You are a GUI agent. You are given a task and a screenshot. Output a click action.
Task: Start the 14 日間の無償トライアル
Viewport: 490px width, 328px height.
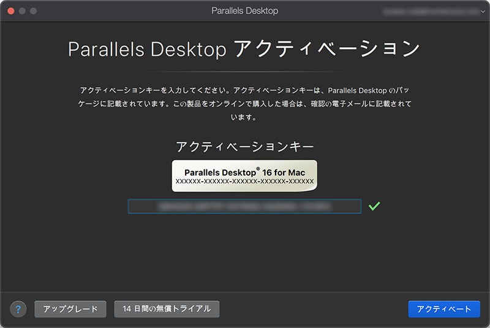coord(167,309)
